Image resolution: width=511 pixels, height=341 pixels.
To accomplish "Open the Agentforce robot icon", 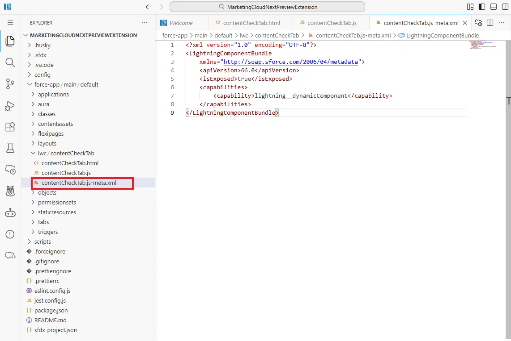I will [x=10, y=212].
